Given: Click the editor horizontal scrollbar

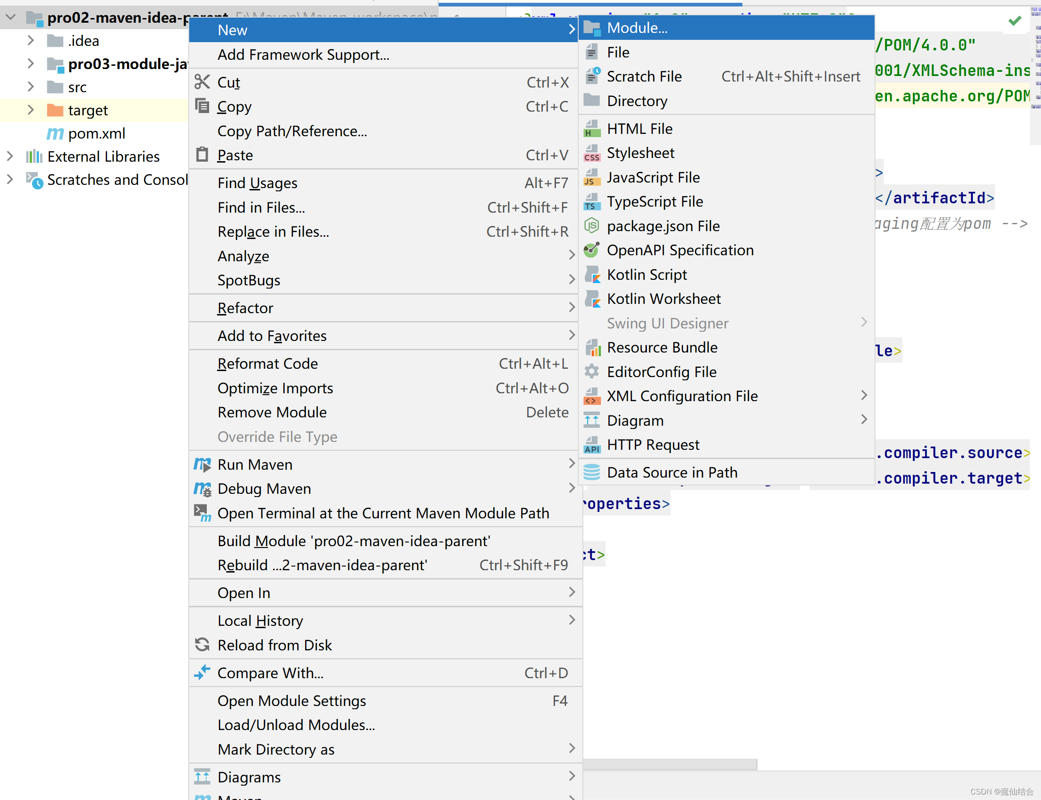Looking at the screenshot, I should click(670, 764).
